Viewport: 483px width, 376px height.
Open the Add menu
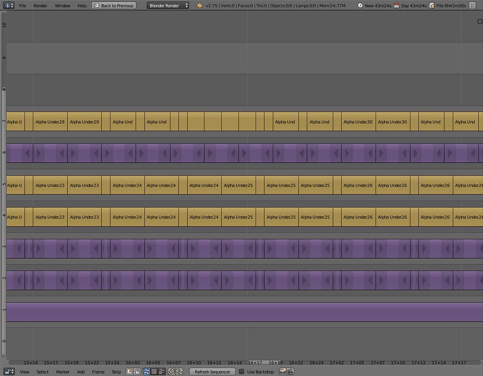[81, 372]
